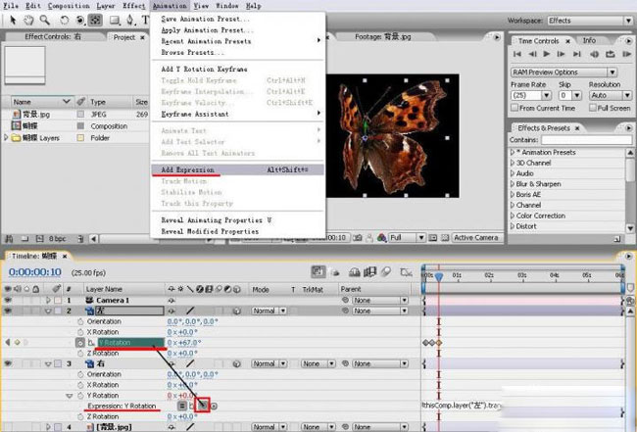Select the Zoom magnifier tool
The height and width of the screenshot is (432, 637).
44,20
